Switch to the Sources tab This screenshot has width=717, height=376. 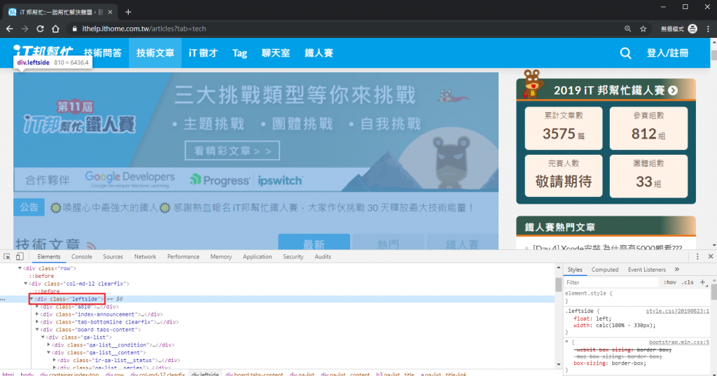point(113,256)
